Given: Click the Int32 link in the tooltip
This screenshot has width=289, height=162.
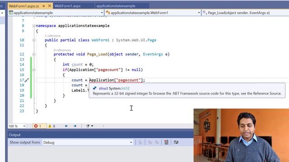Looking at the screenshot, I should [126, 88].
